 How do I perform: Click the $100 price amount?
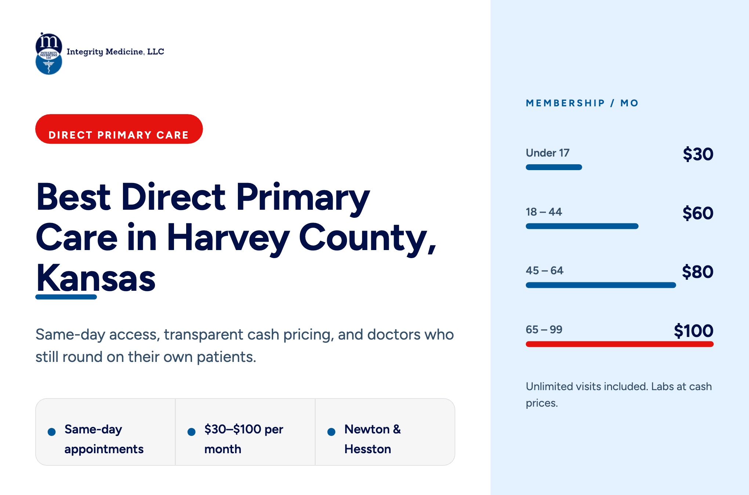tap(694, 331)
